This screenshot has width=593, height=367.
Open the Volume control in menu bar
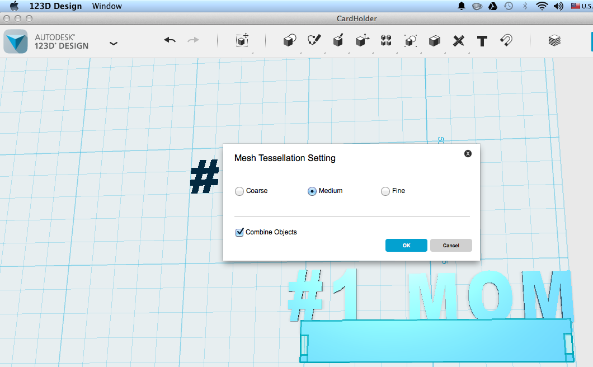point(558,6)
